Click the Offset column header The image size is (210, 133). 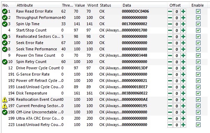(178, 5)
